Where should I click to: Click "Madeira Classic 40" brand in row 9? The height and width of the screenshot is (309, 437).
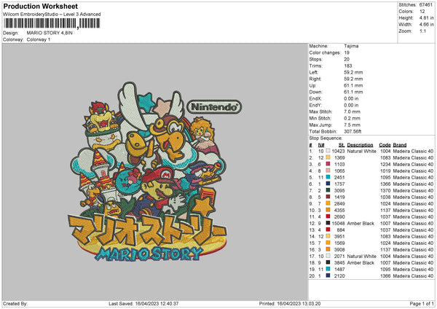(413, 203)
